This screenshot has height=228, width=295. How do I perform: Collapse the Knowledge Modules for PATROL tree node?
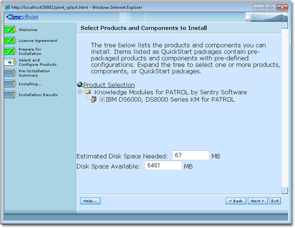tap(80, 92)
